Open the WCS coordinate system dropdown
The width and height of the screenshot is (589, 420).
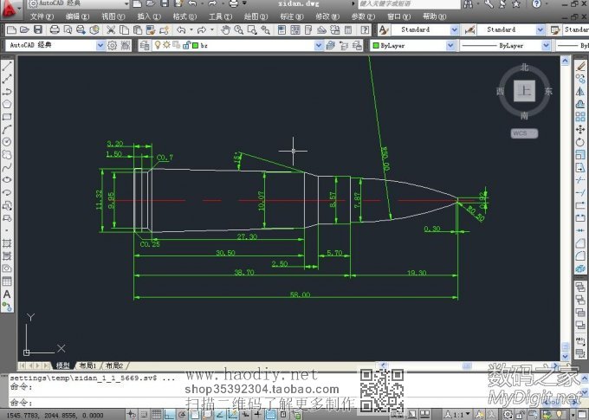click(x=524, y=133)
